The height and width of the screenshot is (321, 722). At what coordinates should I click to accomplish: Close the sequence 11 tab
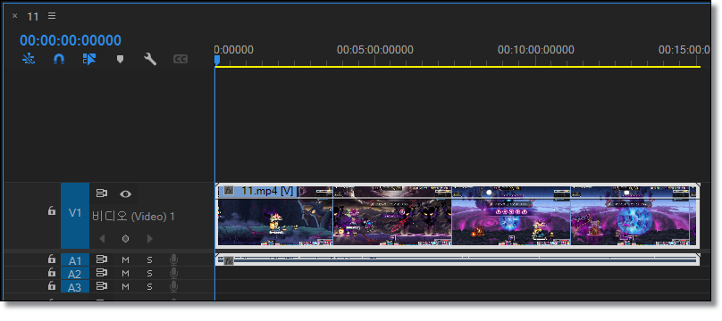point(14,16)
